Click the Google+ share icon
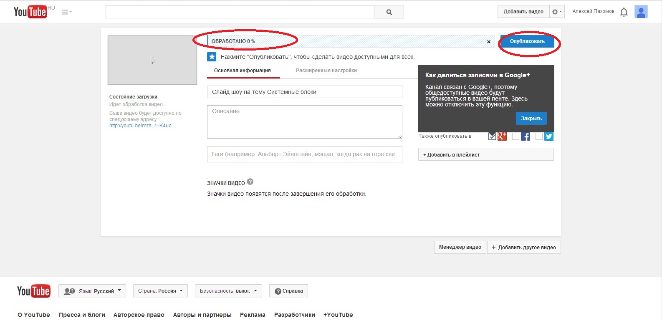This screenshot has width=662, height=321. pos(502,136)
